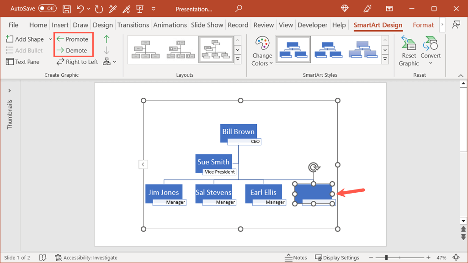Screen dimensions: 468x263
Task: Expand the Add Shape dropdown arrow
Action: [x=50, y=39]
